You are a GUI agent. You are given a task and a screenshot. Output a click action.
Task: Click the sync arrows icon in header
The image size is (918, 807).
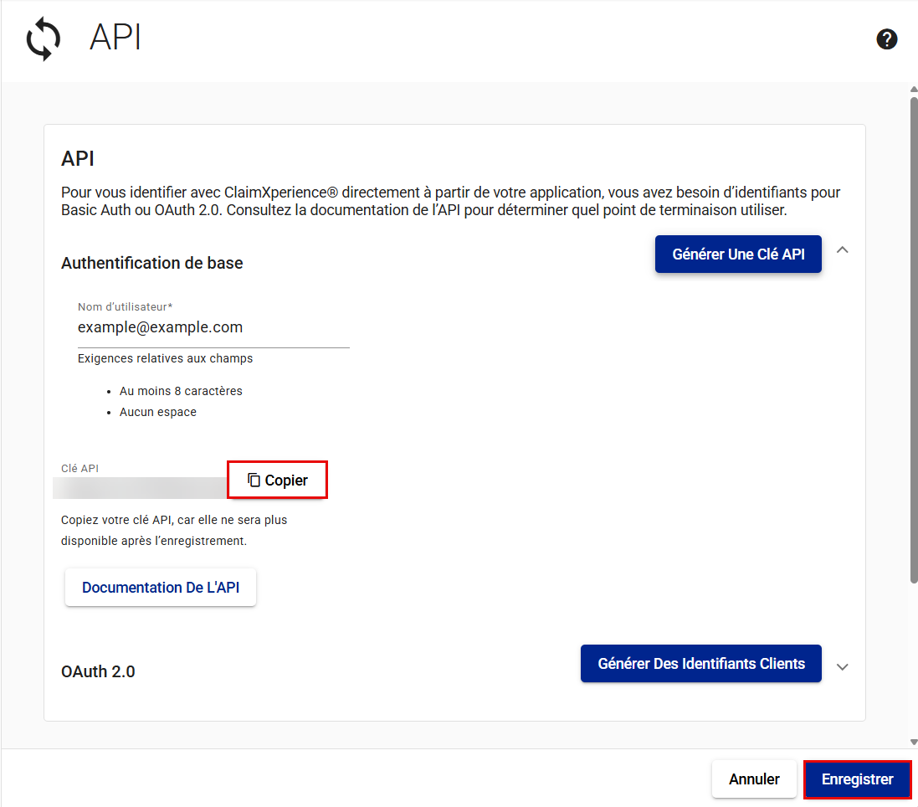point(44,39)
